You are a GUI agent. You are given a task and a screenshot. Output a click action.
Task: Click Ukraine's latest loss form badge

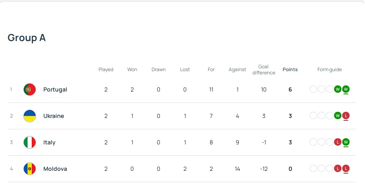pos(346,115)
